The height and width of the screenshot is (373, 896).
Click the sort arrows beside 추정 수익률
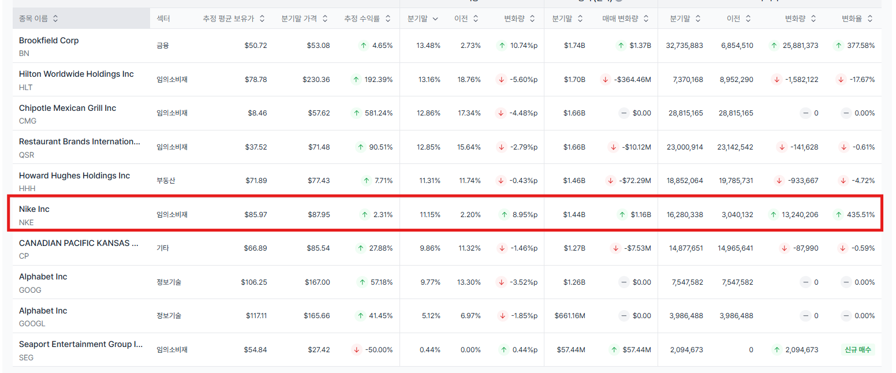click(x=389, y=18)
